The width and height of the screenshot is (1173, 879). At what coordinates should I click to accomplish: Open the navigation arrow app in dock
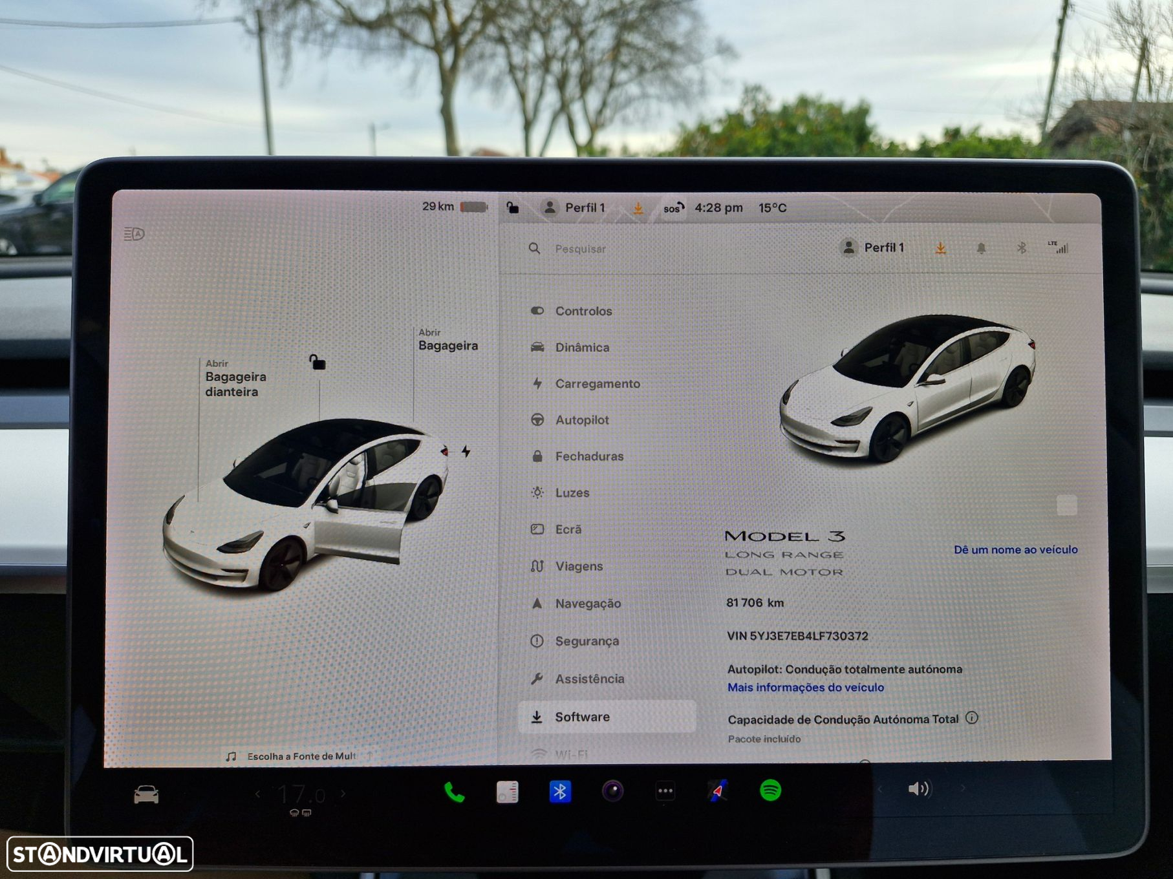tap(718, 790)
